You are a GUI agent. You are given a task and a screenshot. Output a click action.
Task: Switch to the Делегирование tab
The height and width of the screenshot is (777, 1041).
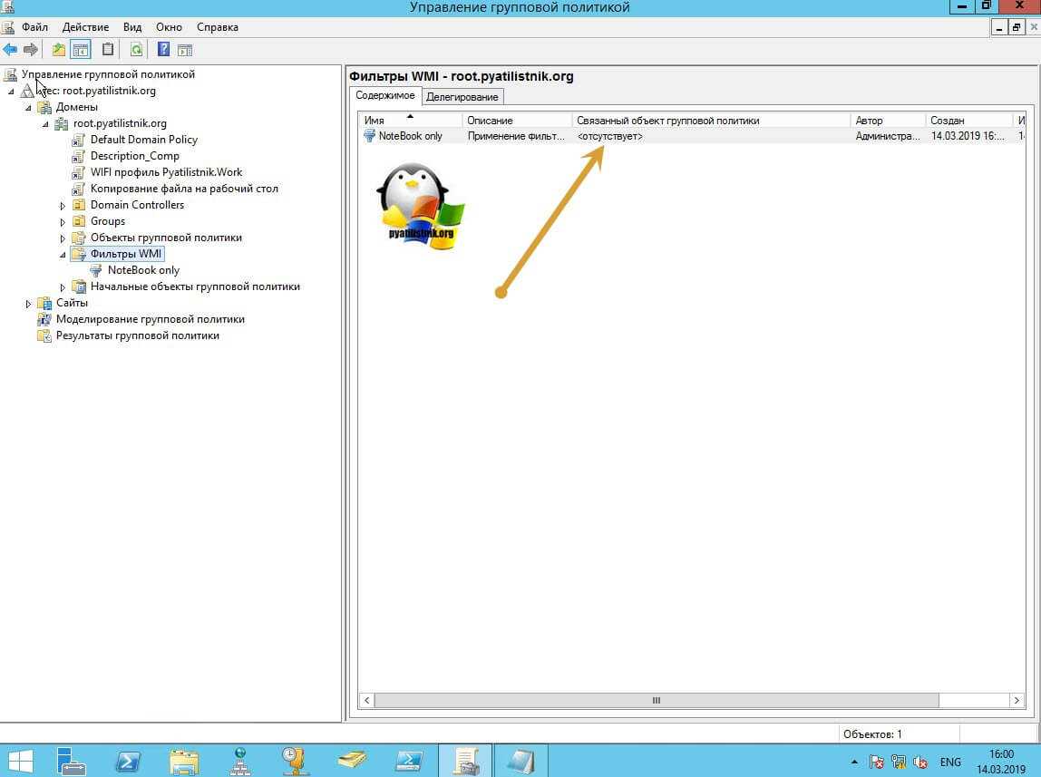(462, 97)
